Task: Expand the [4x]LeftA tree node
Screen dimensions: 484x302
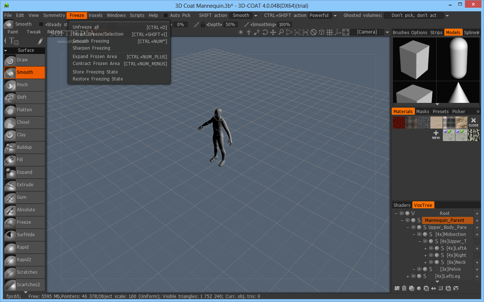Action: tap(426, 248)
